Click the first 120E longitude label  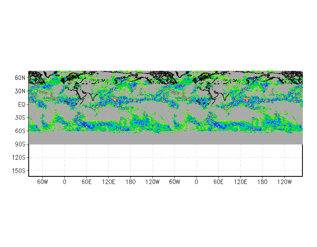point(108,182)
